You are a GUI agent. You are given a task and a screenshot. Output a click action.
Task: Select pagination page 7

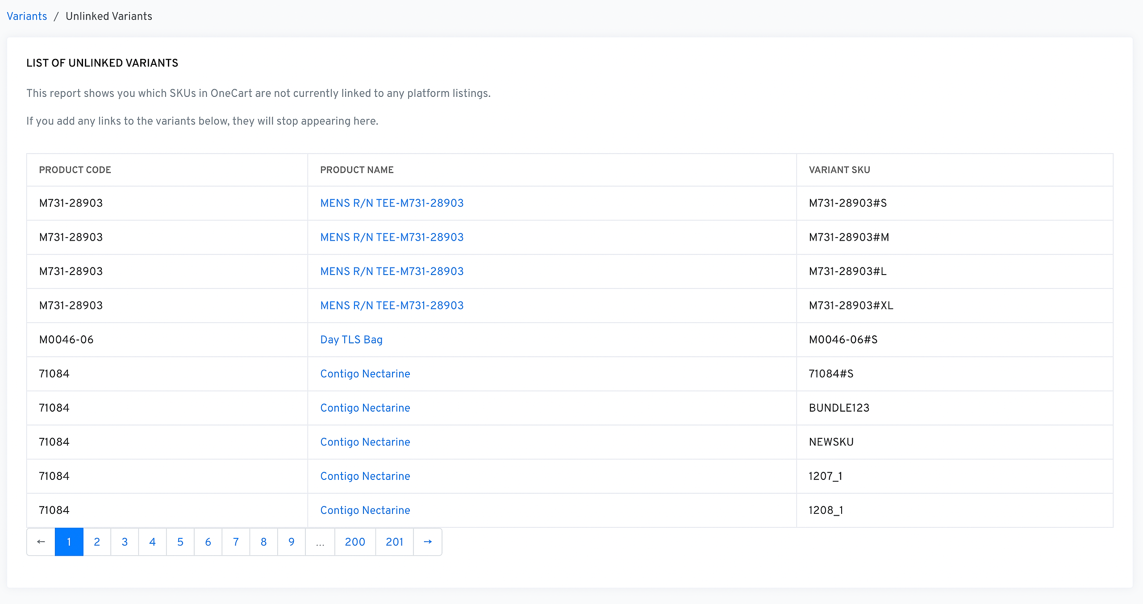(x=236, y=542)
